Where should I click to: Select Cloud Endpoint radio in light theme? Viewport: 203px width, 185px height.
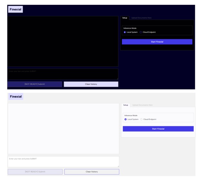pos(141,119)
